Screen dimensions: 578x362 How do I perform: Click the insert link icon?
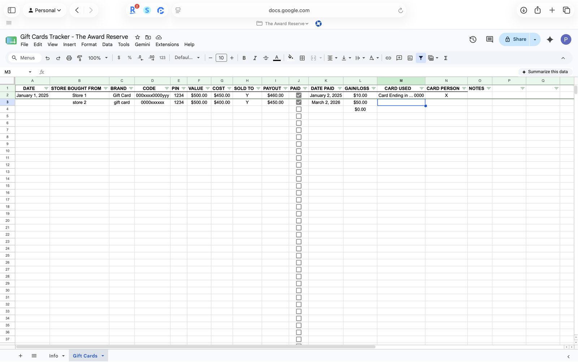coord(388,58)
